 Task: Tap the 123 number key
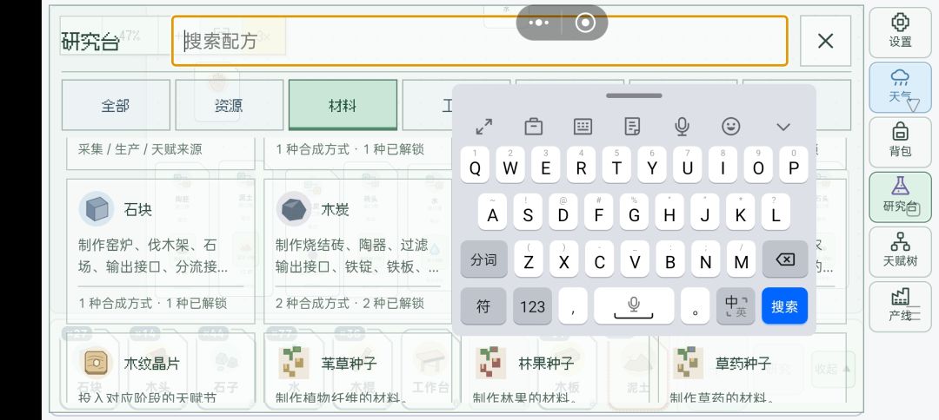(532, 306)
